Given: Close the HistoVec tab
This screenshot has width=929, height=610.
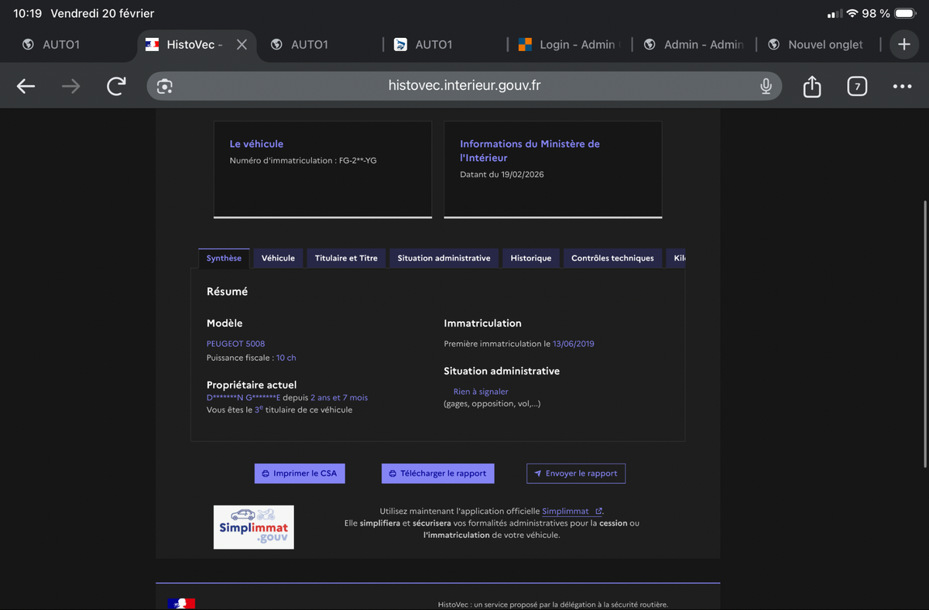Looking at the screenshot, I should point(242,45).
